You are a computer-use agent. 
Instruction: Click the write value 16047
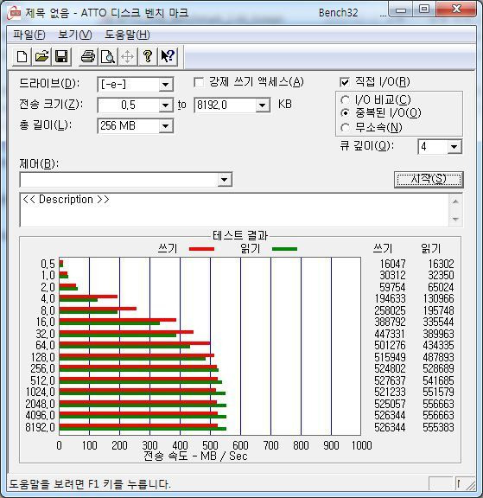(x=392, y=264)
